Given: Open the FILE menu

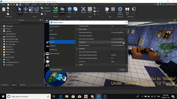Looking at the screenshot, I should (x=3, y=4).
